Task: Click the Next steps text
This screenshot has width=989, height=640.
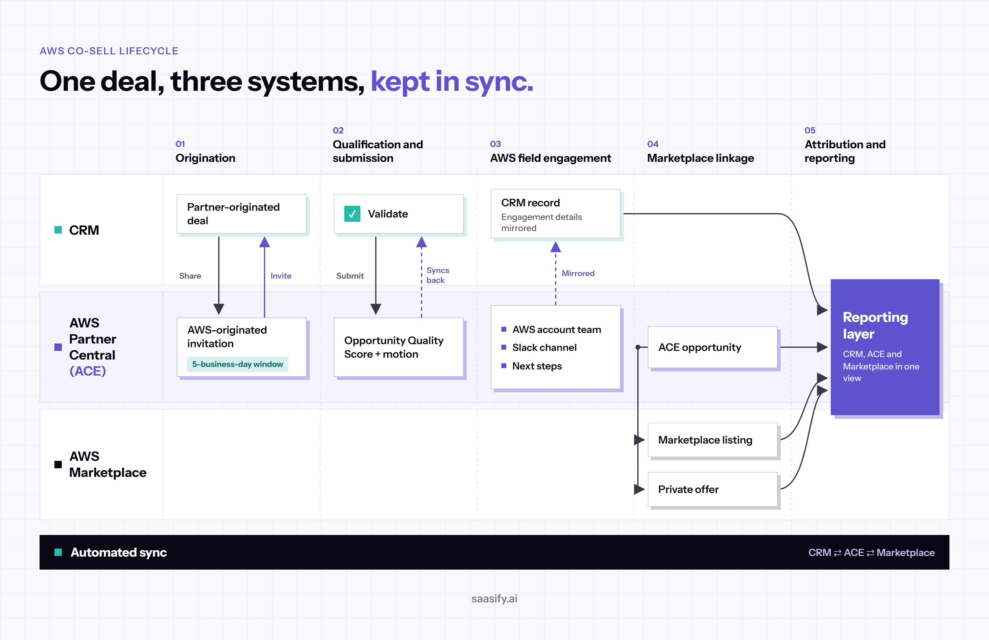Action: [537, 366]
